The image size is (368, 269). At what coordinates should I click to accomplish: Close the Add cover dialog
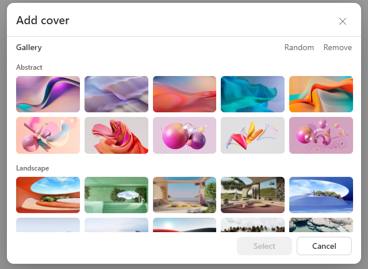click(343, 21)
